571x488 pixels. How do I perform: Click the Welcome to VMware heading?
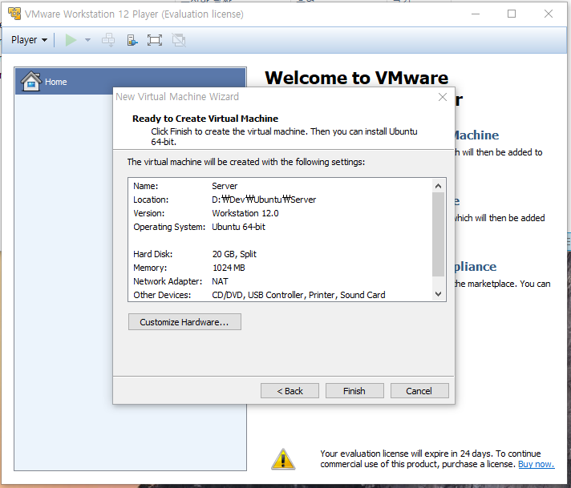coord(357,78)
